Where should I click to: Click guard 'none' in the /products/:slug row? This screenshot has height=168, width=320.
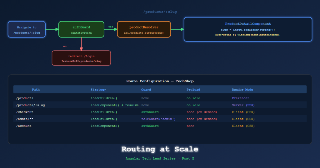click(x=145, y=105)
